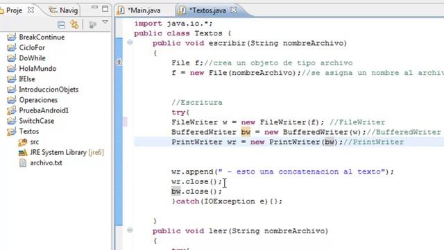Collapse all projects in explorer toolbar
The image size is (444, 250).
pyautogui.click(x=61, y=25)
